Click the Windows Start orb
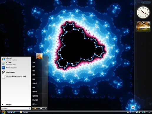Image resolution: width=152 pixels, height=114 pixels. pos(3,112)
